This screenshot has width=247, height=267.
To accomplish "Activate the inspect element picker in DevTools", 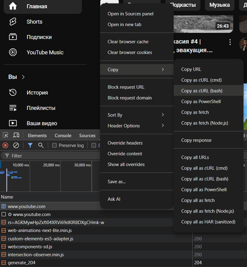I will pos(6,135).
